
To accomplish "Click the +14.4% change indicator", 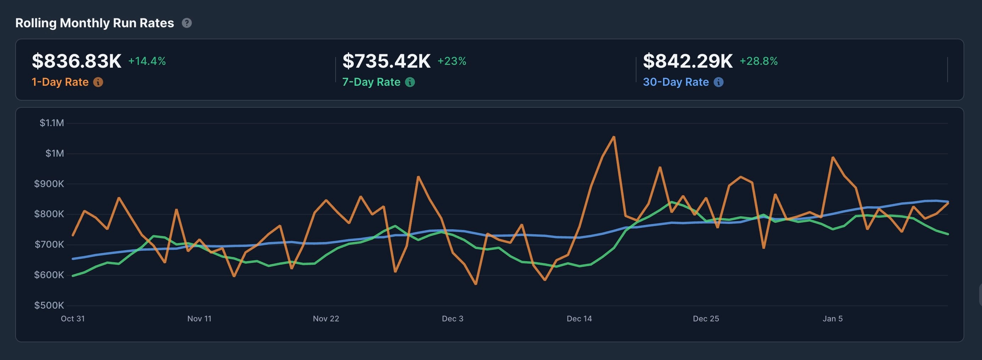I will [147, 61].
